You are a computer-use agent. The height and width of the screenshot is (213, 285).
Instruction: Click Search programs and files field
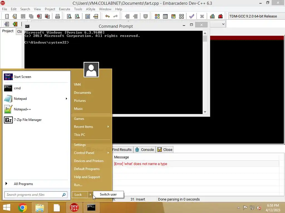coord(36,195)
